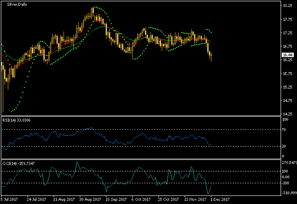Click the RSI level 70 label
This screenshot has height=204, width=297.
click(284, 130)
